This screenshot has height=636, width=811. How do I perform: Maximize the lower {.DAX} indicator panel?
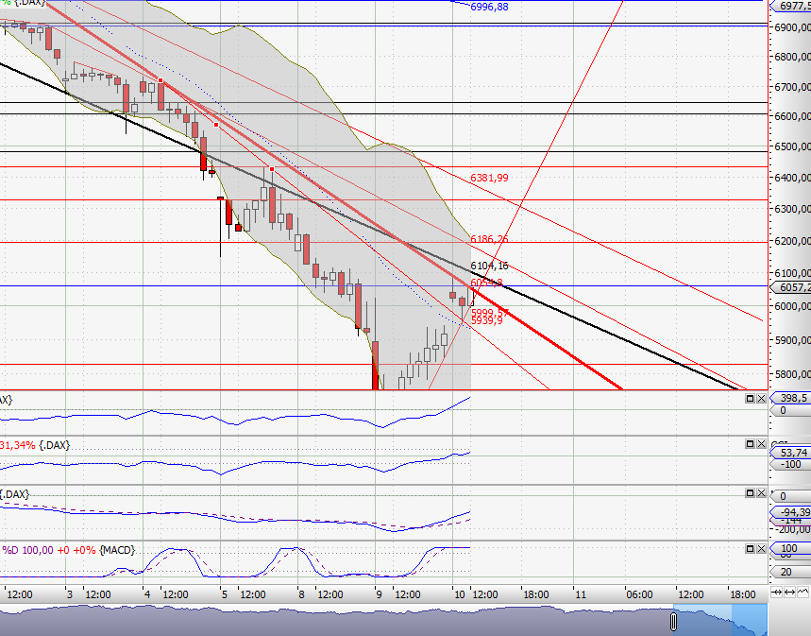tap(749, 492)
